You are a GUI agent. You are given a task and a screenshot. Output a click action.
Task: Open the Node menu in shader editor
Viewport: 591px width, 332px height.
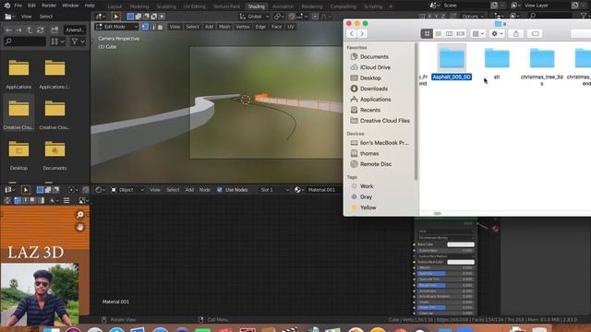point(205,190)
